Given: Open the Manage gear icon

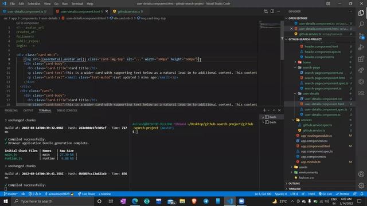Looking at the screenshot, I should [x=361, y=185].
